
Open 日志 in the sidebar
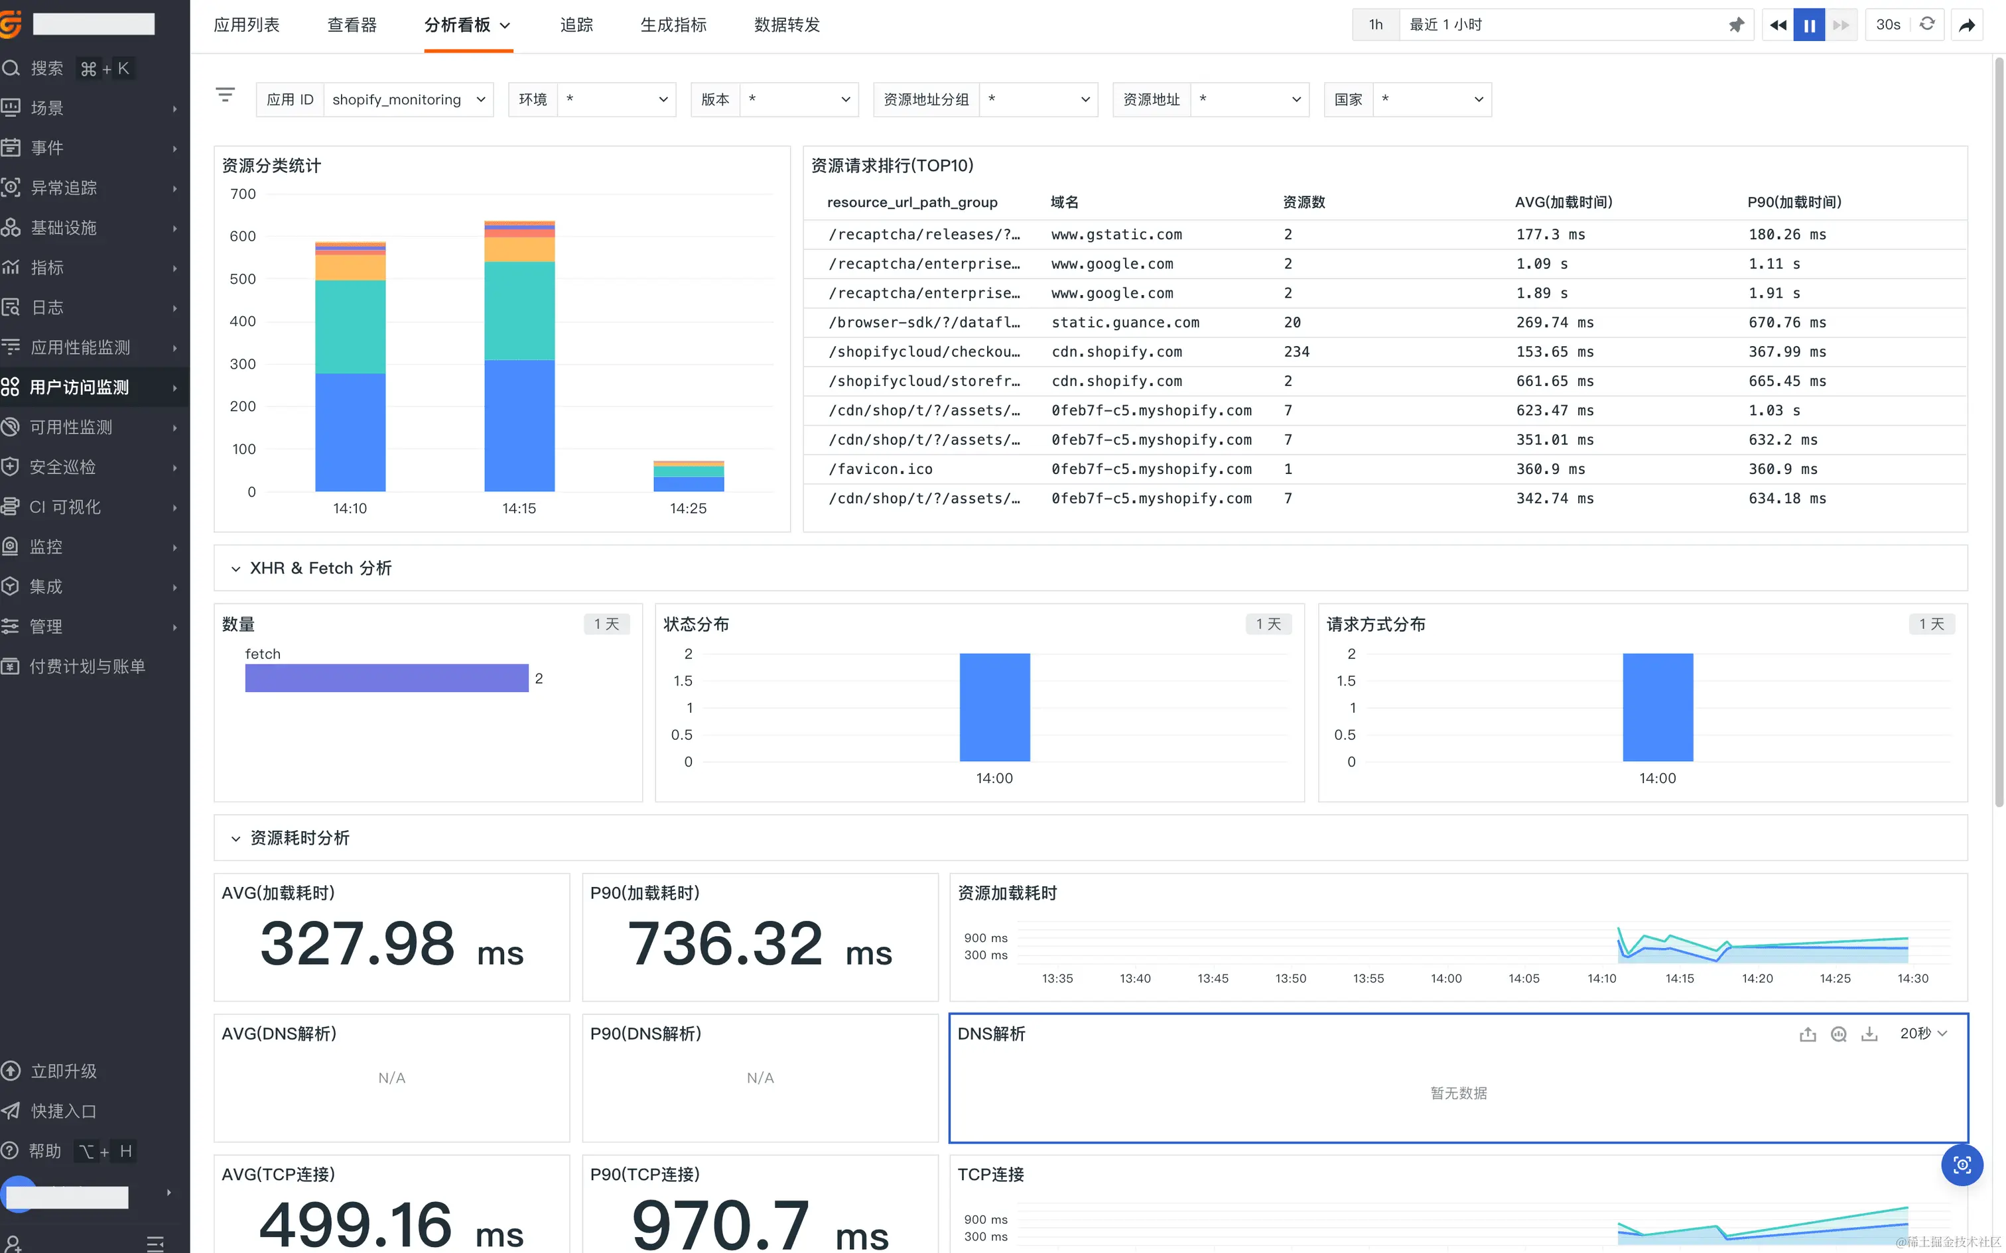(x=47, y=308)
